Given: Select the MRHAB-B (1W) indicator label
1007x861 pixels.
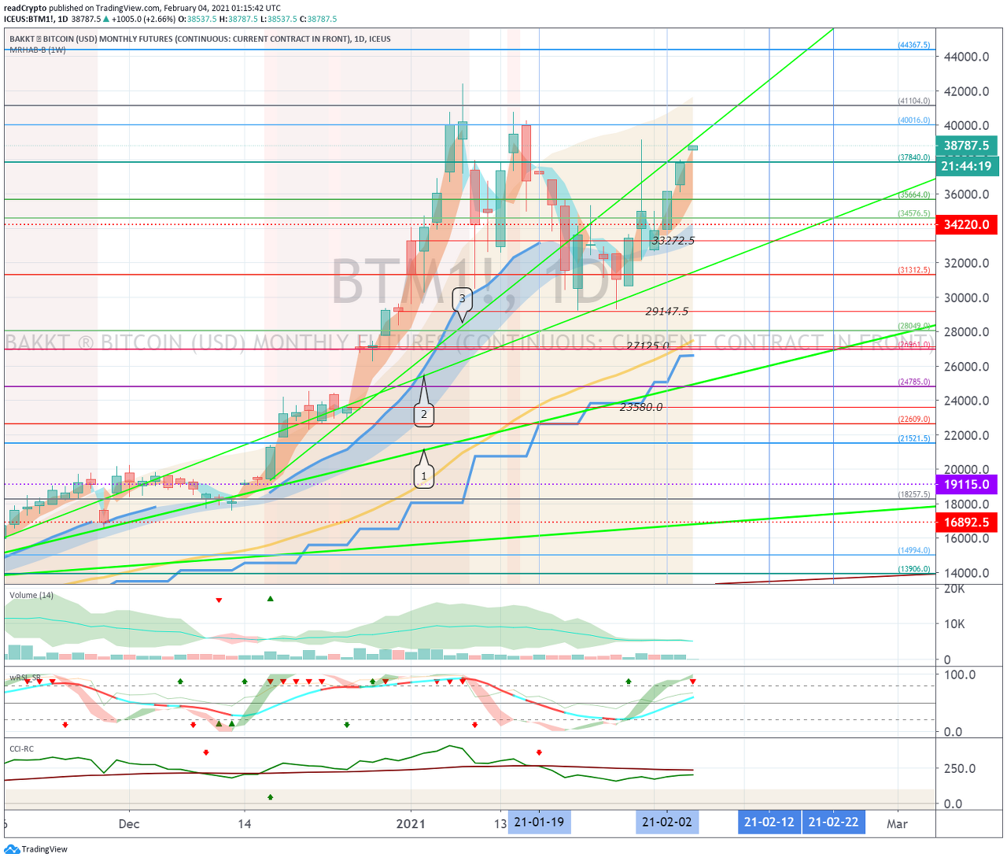Looking at the screenshot, I should pyautogui.click(x=37, y=50).
